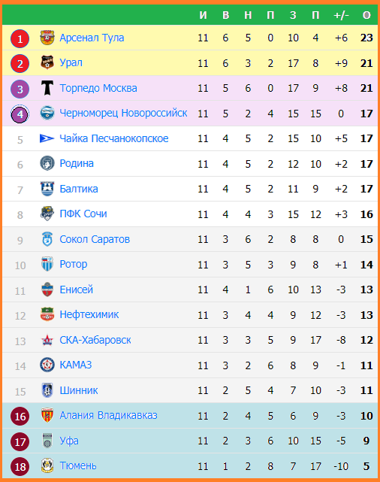Click the Арсенал Тула club logo
The width and height of the screenshot is (380, 482).
(47, 38)
